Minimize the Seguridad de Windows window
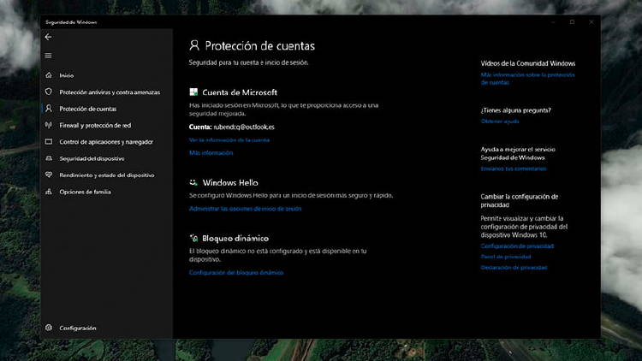This screenshot has width=642, height=361. 553,22
